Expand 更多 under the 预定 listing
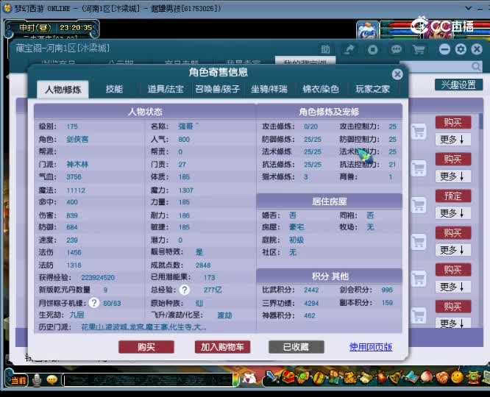This screenshot has width=490, height=397. pyautogui.click(x=453, y=213)
